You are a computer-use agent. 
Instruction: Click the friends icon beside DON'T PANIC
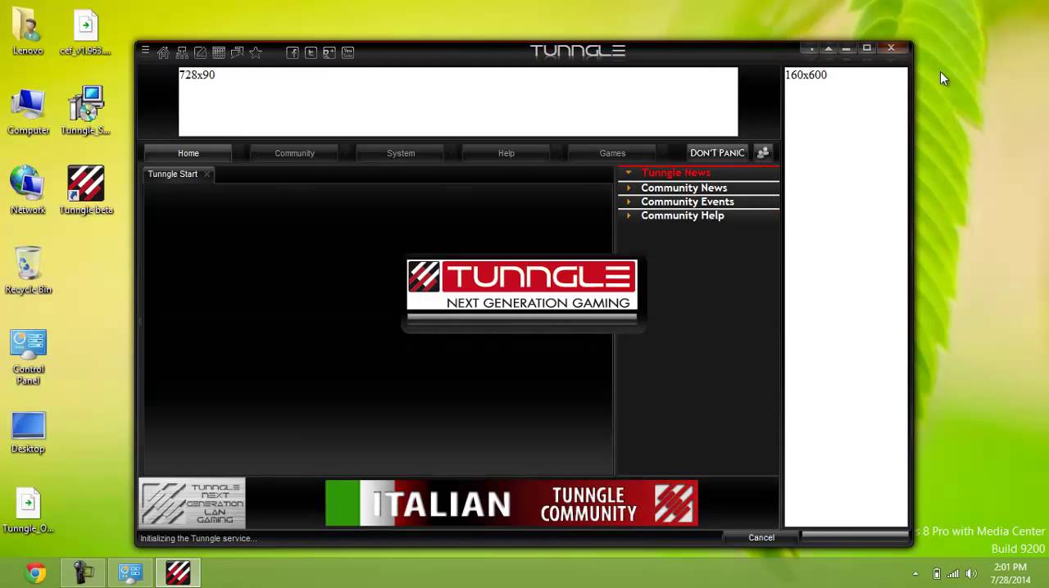763,153
